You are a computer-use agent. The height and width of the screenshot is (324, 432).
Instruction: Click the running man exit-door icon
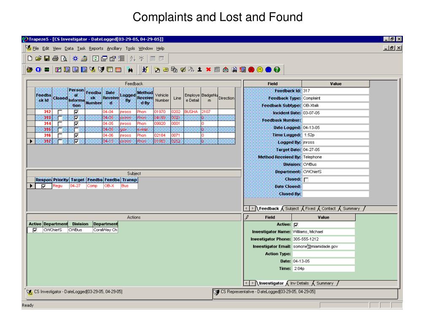[146, 70]
